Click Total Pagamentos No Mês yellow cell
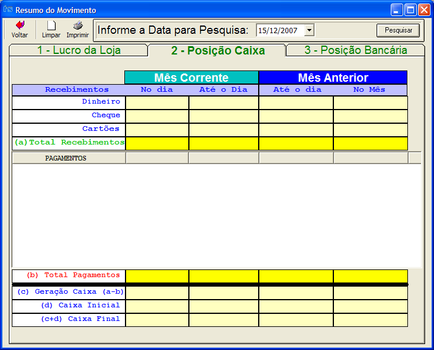 point(371,277)
